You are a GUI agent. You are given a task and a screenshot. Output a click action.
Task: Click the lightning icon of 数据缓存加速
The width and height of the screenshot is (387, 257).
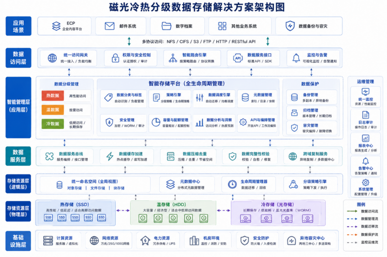click(x=110, y=156)
